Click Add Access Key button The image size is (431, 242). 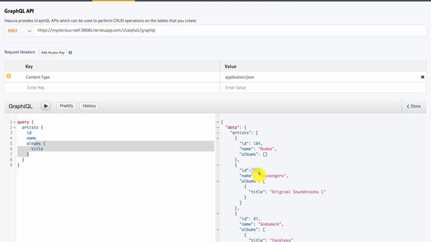[53, 52]
